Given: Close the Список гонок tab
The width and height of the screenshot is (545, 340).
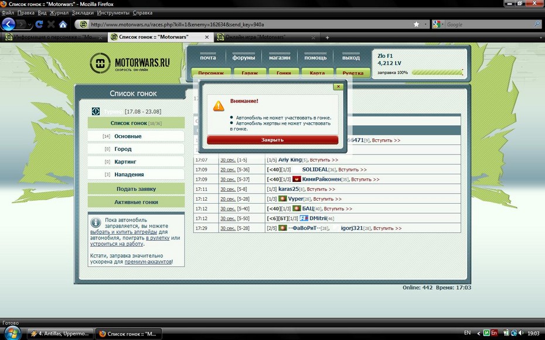Looking at the screenshot, I should click(x=207, y=37).
